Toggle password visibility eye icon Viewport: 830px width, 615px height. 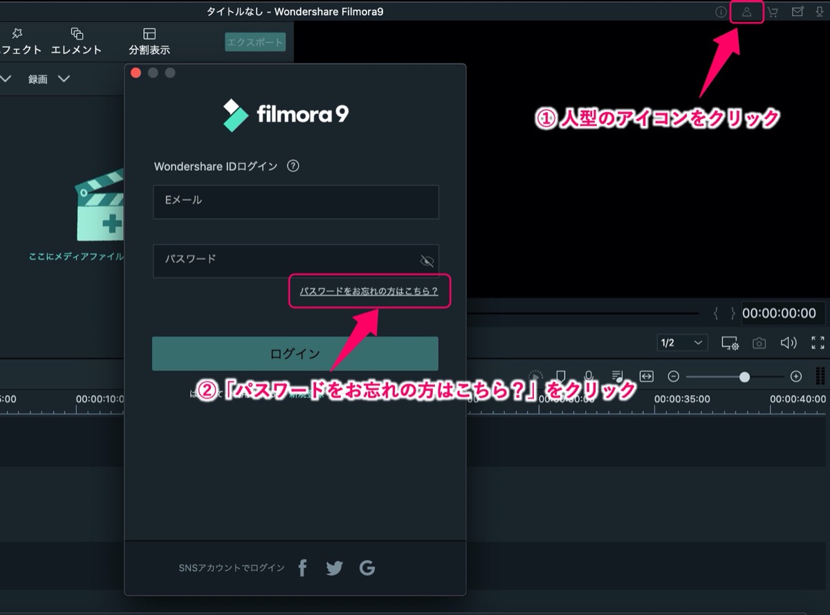[427, 261]
